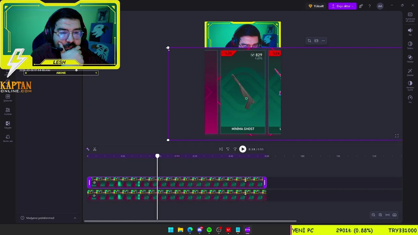Click the top-left resize handle of the preview selection

point(168,48)
